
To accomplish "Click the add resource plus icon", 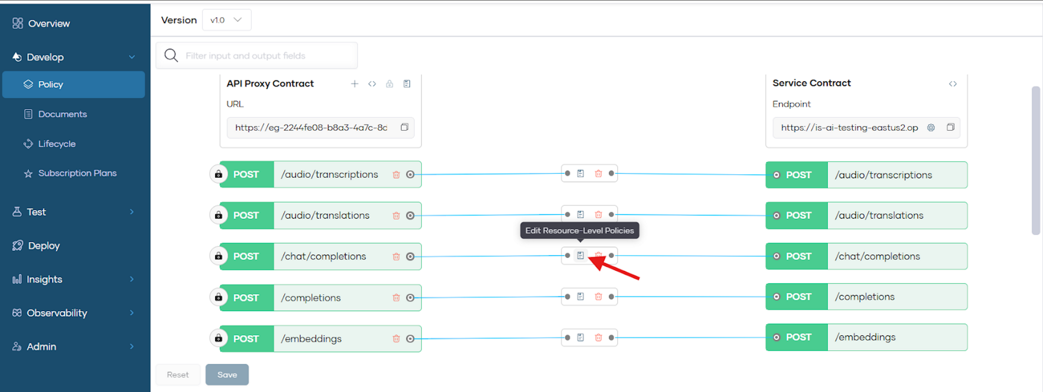I will [355, 84].
